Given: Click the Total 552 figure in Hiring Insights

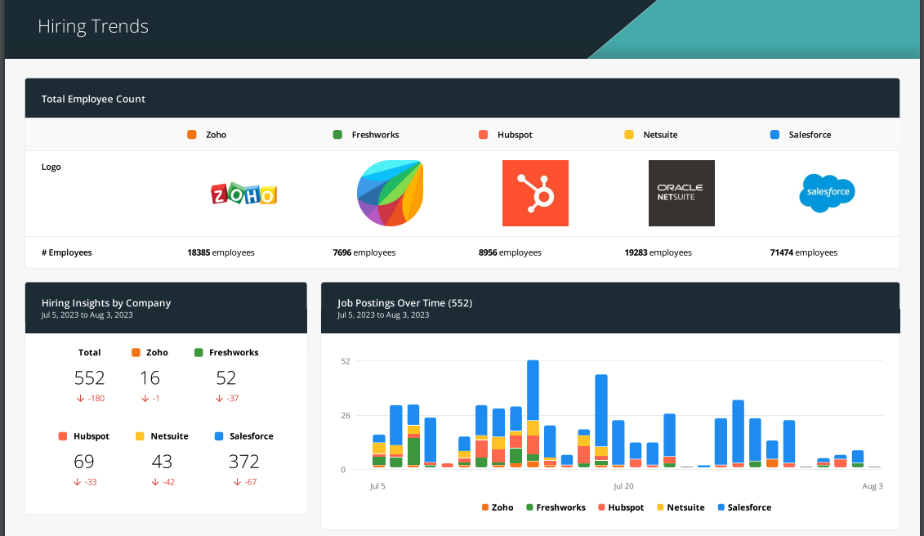Looking at the screenshot, I should click(90, 377).
